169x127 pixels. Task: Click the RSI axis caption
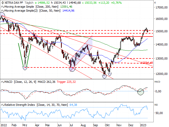pos(156,105)
